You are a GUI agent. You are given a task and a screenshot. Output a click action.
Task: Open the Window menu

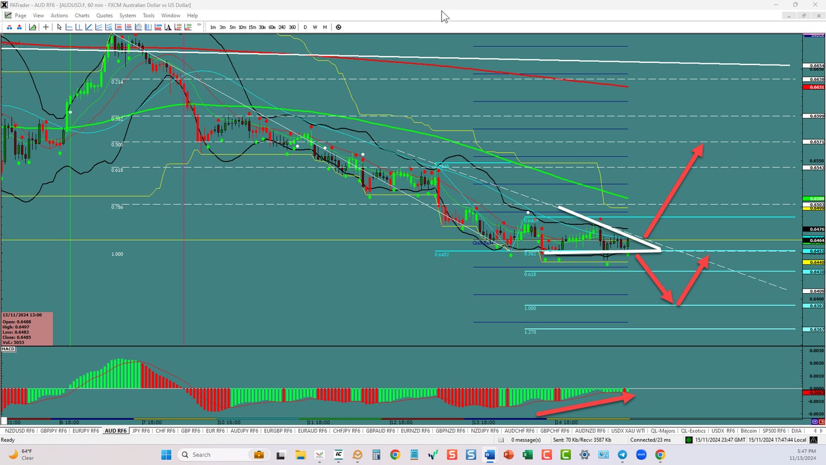(171, 15)
